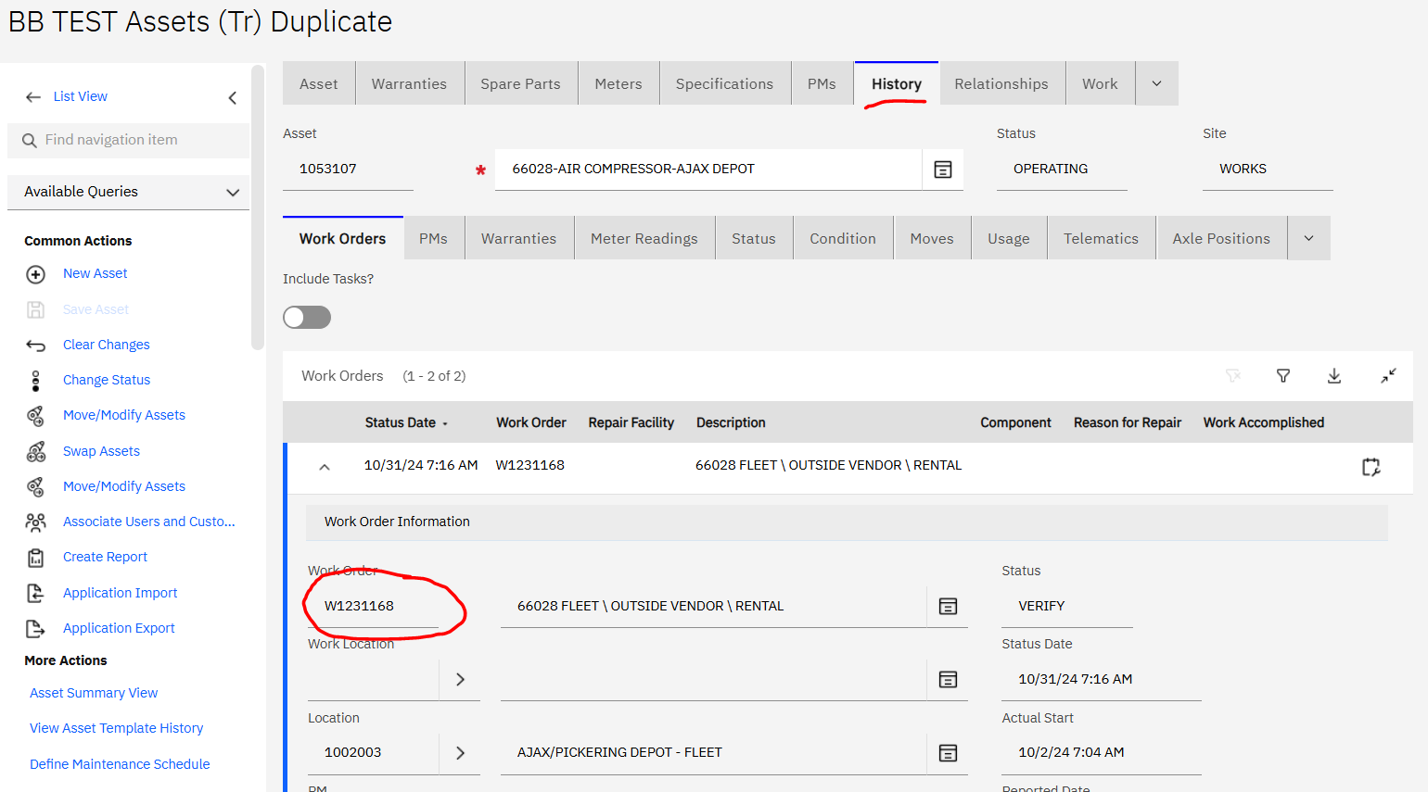Open the filter icon on the Work Orders table

1283,376
